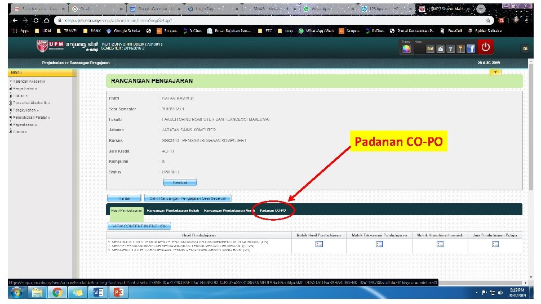Open the Apps bookmarks shortcut
This screenshot has width=541, height=304.
21,31
